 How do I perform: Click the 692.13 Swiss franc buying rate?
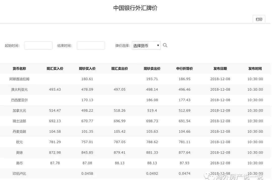pos(55,121)
